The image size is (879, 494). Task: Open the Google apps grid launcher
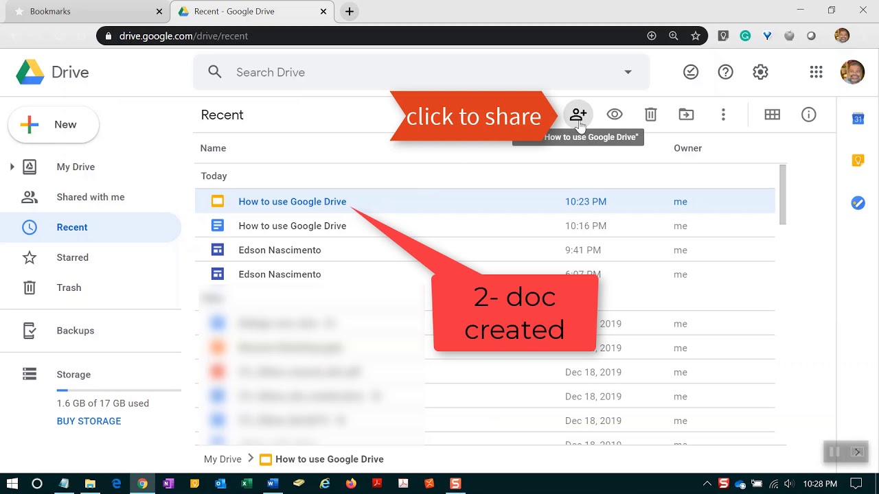(x=816, y=72)
